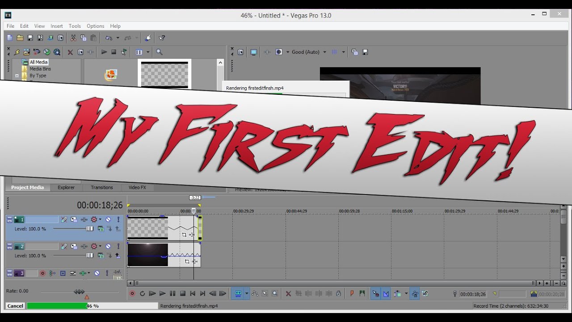The height and width of the screenshot is (322, 572).
Task: Click Capture Video icon in Project Media
Action: (x=37, y=52)
